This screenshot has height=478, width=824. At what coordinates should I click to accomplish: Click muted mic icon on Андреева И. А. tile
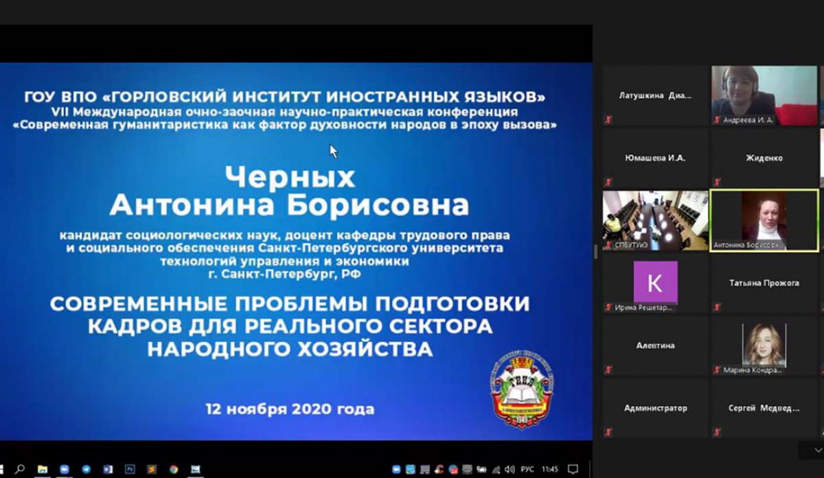718,119
